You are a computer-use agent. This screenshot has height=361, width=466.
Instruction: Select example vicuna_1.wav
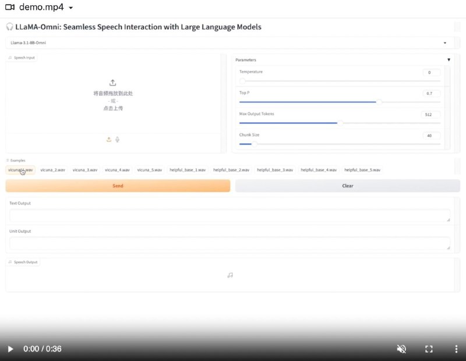point(20,170)
